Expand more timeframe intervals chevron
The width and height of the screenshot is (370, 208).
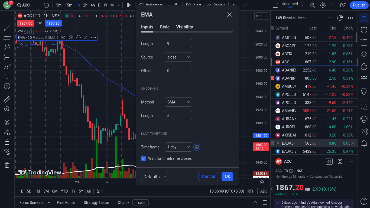(119, 5)
